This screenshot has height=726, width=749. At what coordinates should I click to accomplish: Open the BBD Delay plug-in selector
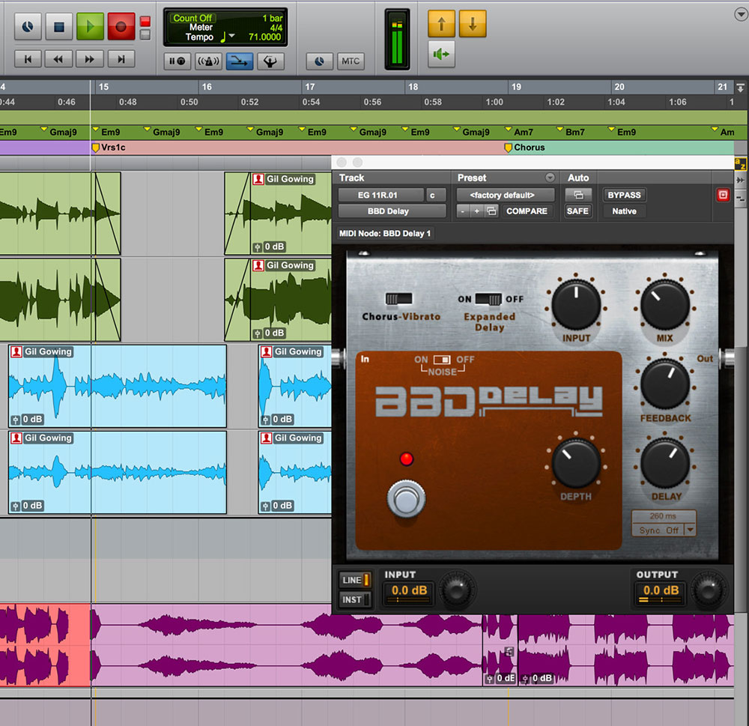point(392,211)
